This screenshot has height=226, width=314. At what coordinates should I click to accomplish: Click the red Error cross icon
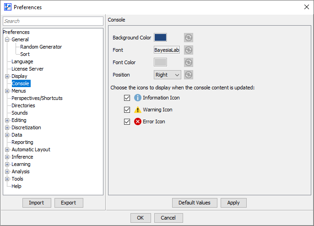click(x=138, y=121)
